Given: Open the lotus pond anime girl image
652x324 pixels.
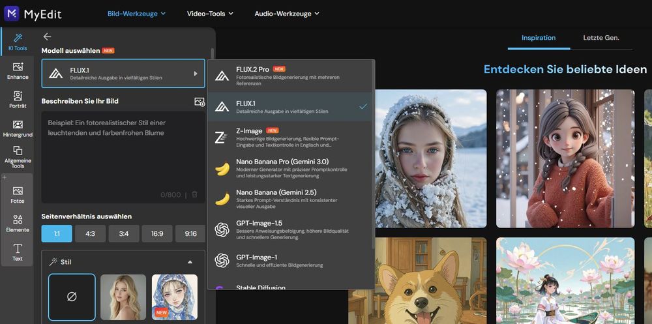Looking at the screenshot, I should tap(565, 281).
